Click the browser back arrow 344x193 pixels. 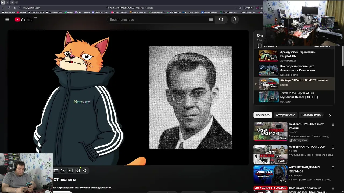tap(3, 8)
